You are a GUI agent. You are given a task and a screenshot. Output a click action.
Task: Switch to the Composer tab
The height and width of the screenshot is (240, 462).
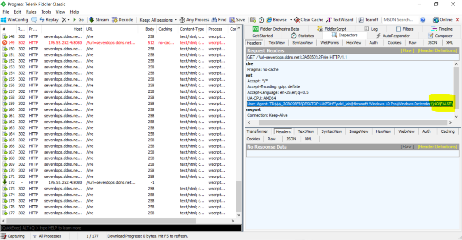tap(440, 36)
